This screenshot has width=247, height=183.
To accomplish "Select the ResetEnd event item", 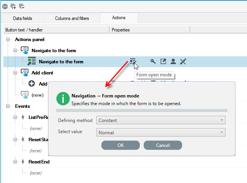I will coord(39,162).
